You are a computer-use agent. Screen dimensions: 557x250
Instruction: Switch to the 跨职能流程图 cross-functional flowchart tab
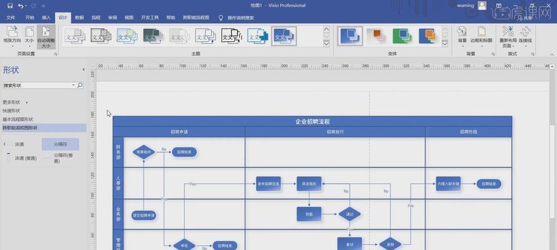(195, 17)
